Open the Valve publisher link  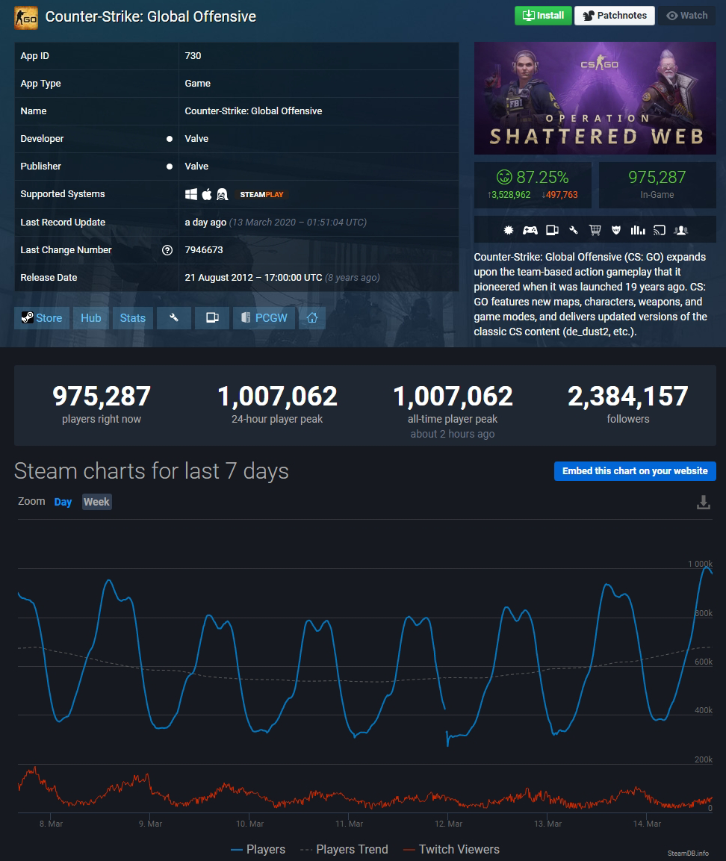click(x=196, y=166)
